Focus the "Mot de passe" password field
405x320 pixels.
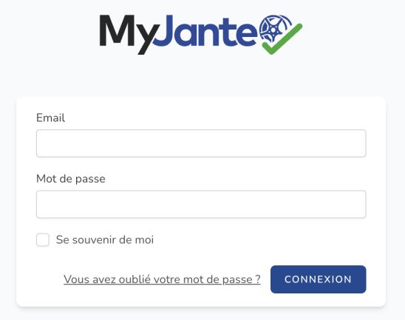click(201, 204)
